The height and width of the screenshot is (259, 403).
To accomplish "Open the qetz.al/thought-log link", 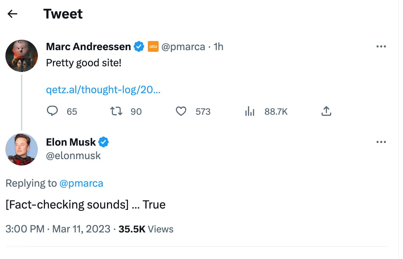I will tap(103, 90).
